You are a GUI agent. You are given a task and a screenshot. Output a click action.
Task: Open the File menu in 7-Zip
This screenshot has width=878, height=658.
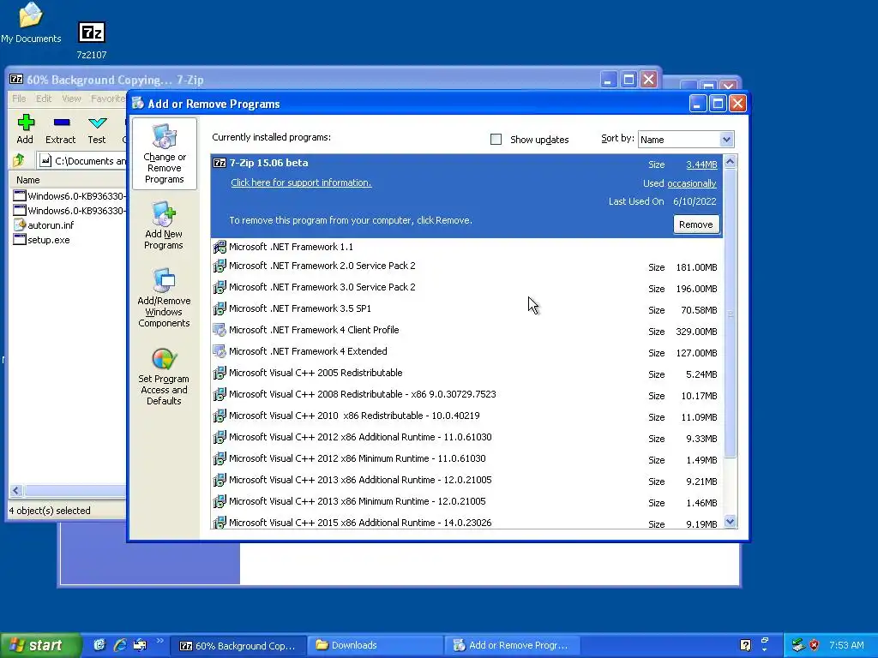tap(19, 99)
